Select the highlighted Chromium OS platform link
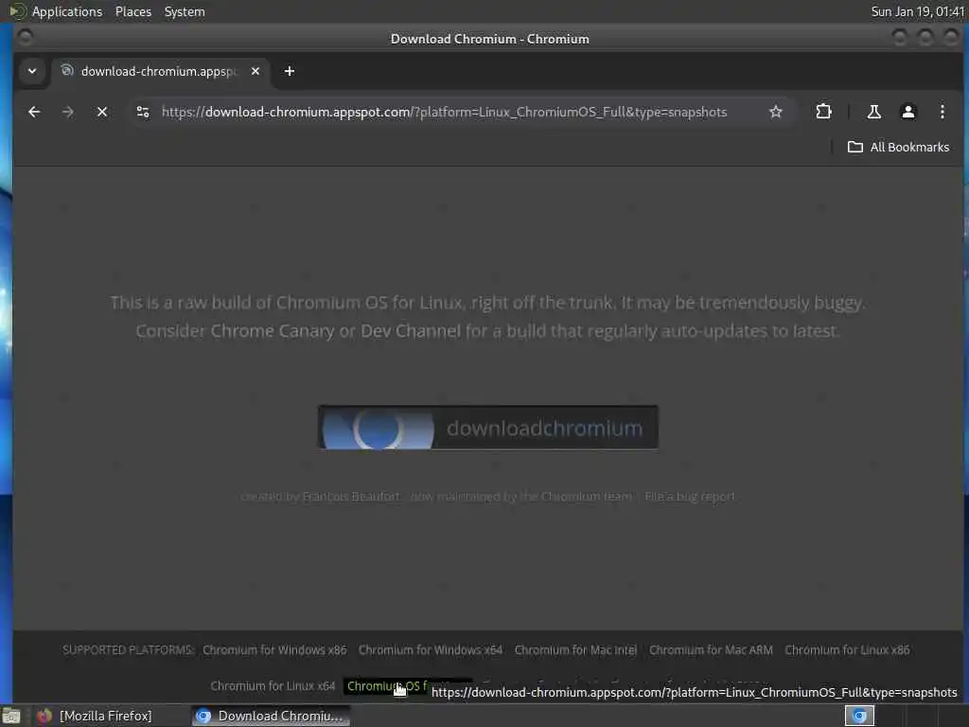This screenshot has width=969, height=727. 387,686
